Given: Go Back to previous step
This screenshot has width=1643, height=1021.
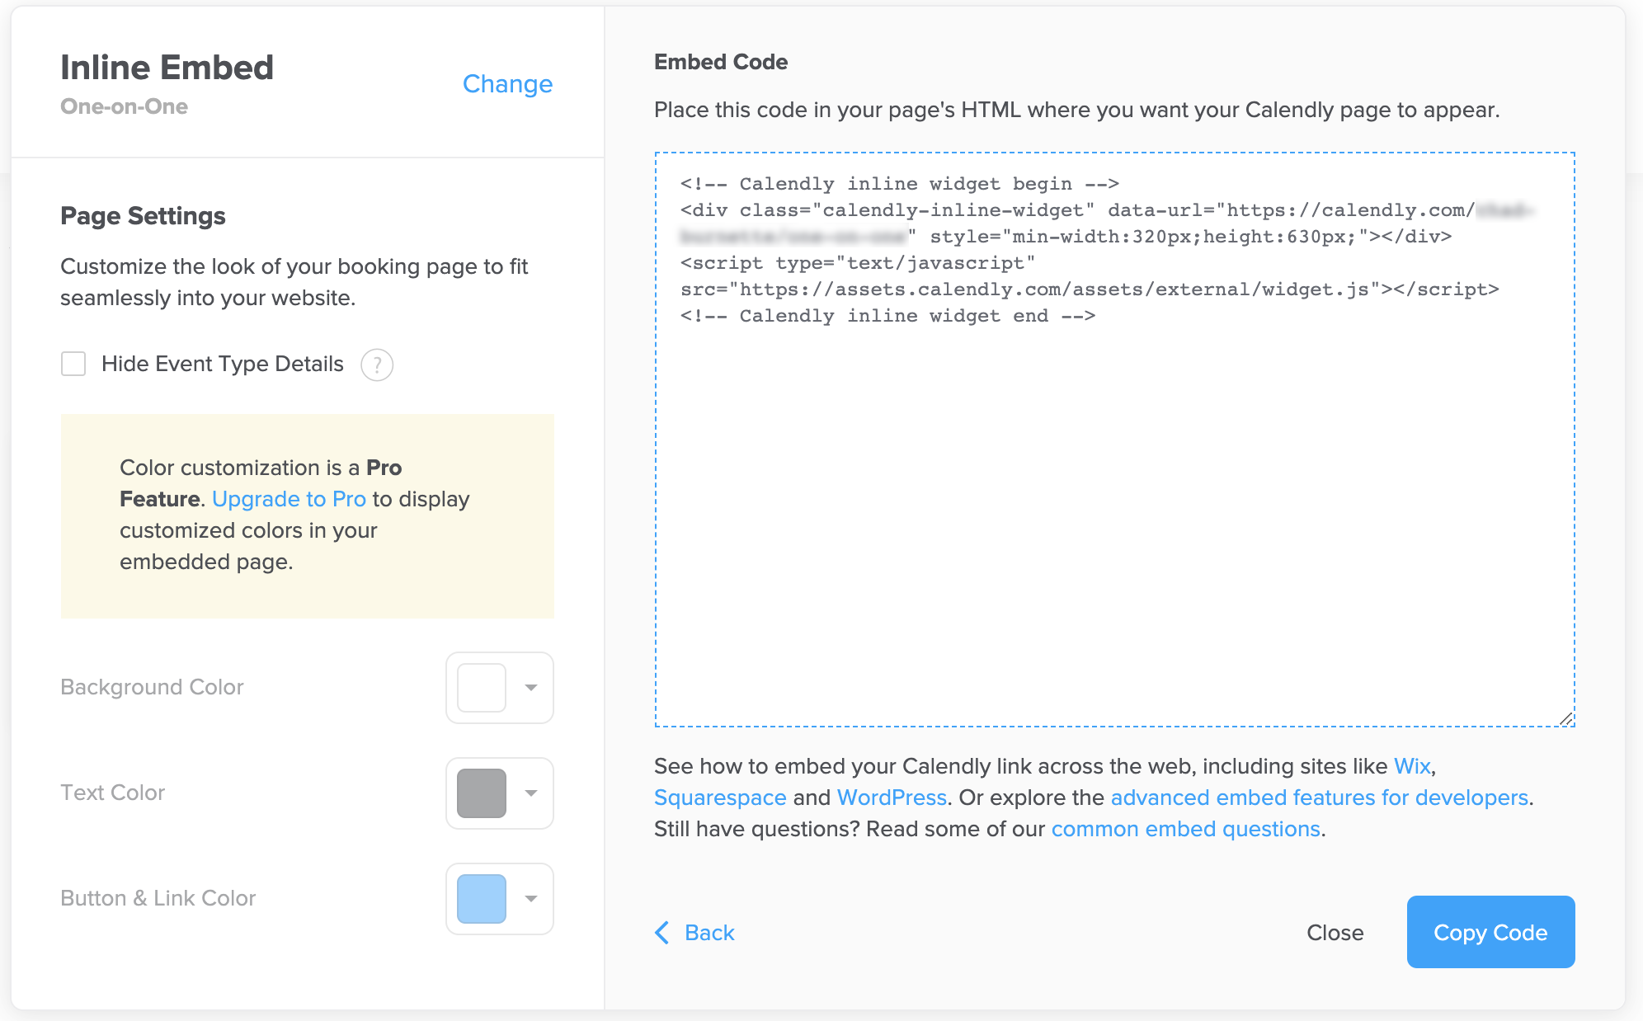Looking at the screenshot, I should pyautogui.click(x=694, y=933).
